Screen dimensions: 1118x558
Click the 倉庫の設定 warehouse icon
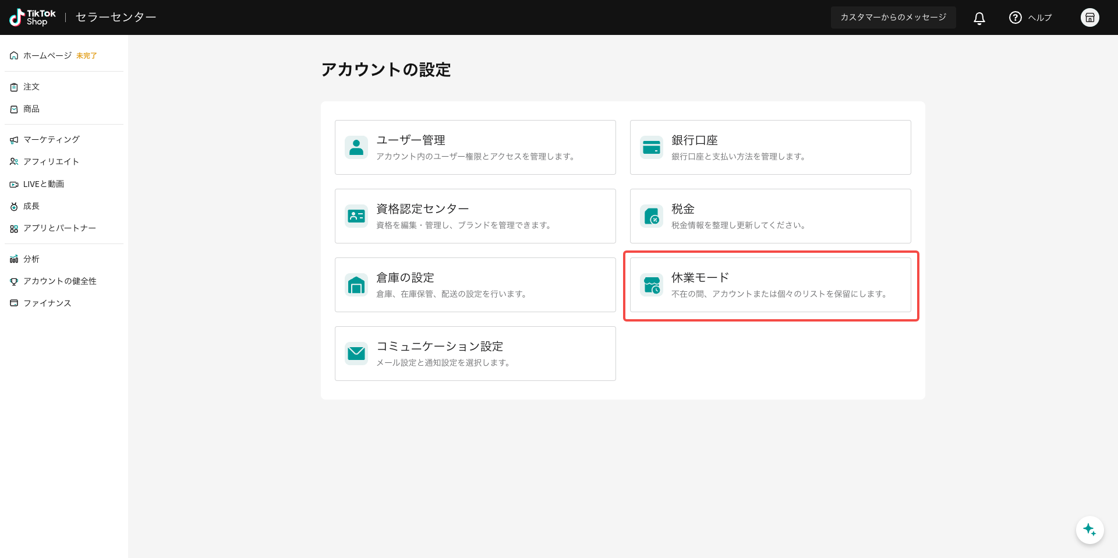356,285
